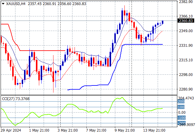
Task: Click the 3 May 21:00 time label
Action: (68, 130)
